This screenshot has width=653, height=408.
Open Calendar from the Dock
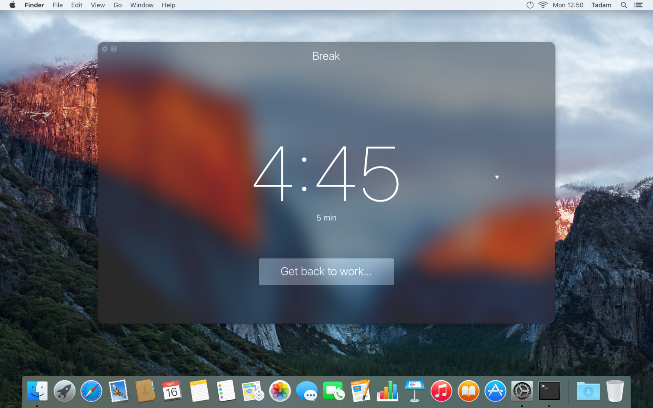pos(172,391)
